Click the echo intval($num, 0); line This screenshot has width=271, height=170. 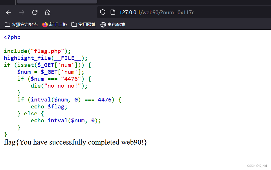point(66,121)
